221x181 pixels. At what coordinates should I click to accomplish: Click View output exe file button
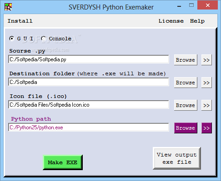177,158
